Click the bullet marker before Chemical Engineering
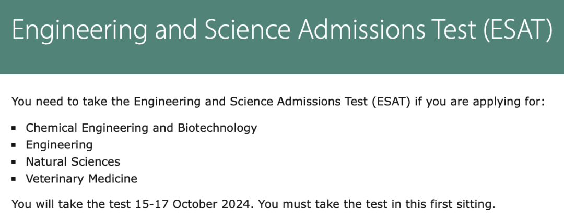This screenshot has width=564, height=224. 14,128
